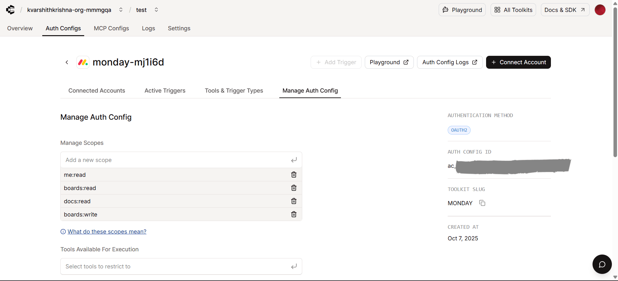
Task: Go back with the left chevron
Action: (67, 62)
